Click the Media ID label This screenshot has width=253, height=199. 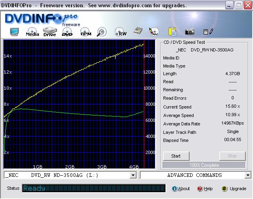171,58
